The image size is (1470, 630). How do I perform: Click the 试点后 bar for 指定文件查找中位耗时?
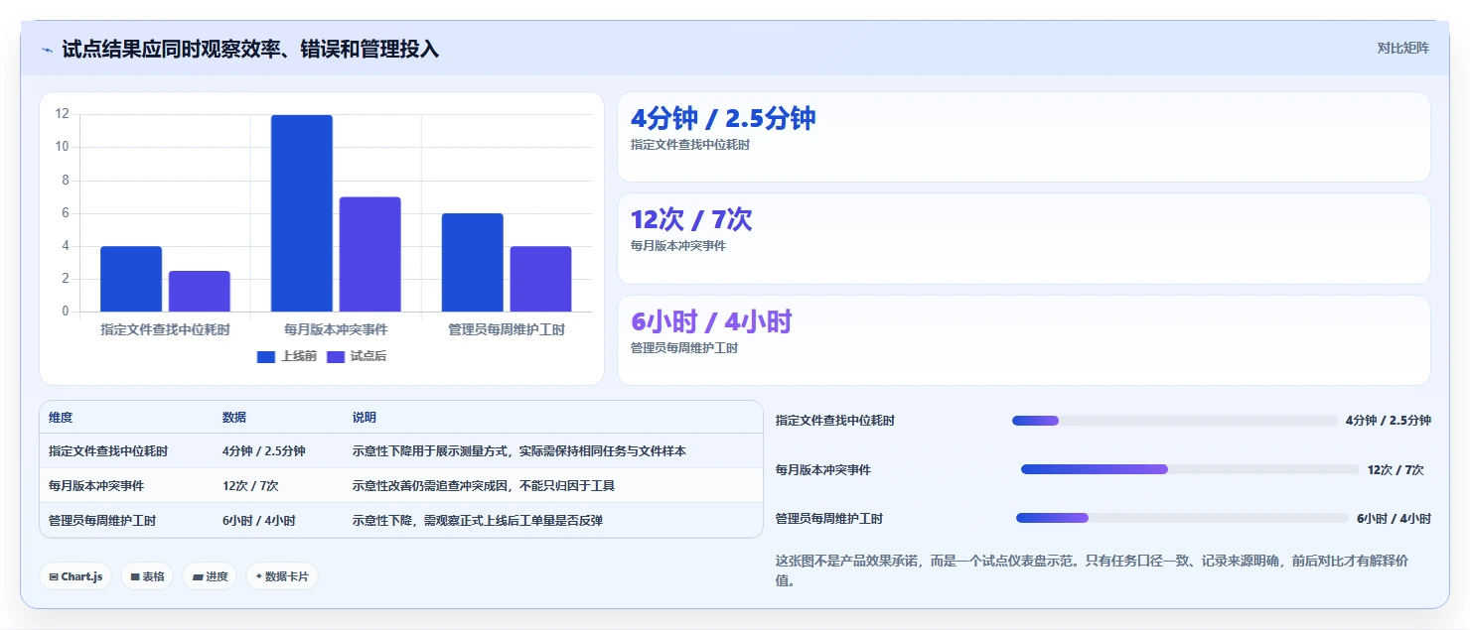(200, 292)
